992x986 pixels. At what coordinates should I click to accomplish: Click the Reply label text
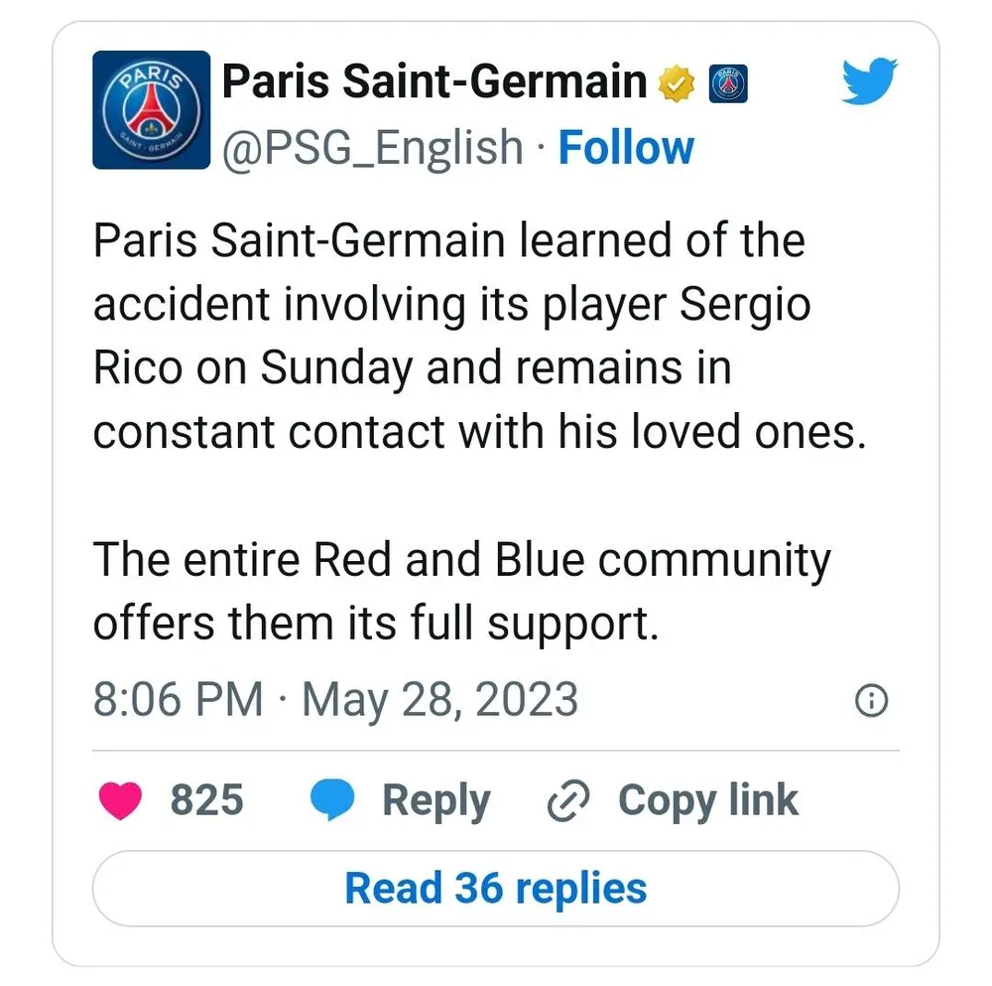point(436,799)
